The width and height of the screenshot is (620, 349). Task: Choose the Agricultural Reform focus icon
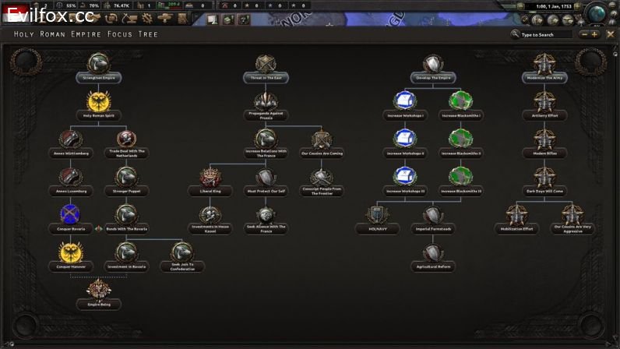tap(432, 252)
